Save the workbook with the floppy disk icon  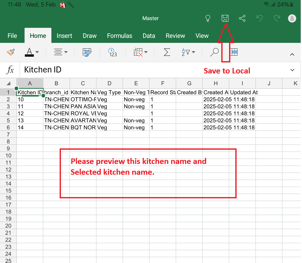pos(225,18)
